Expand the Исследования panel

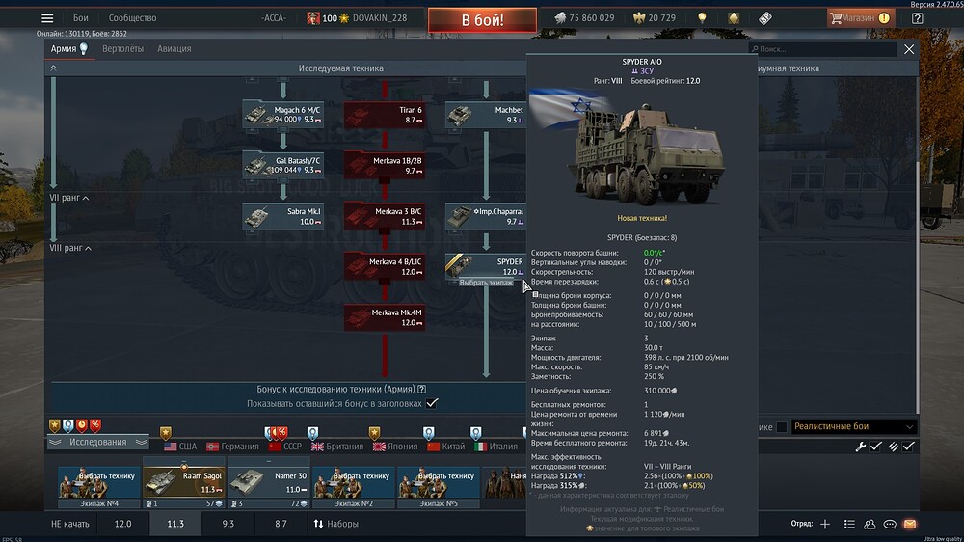97,442
